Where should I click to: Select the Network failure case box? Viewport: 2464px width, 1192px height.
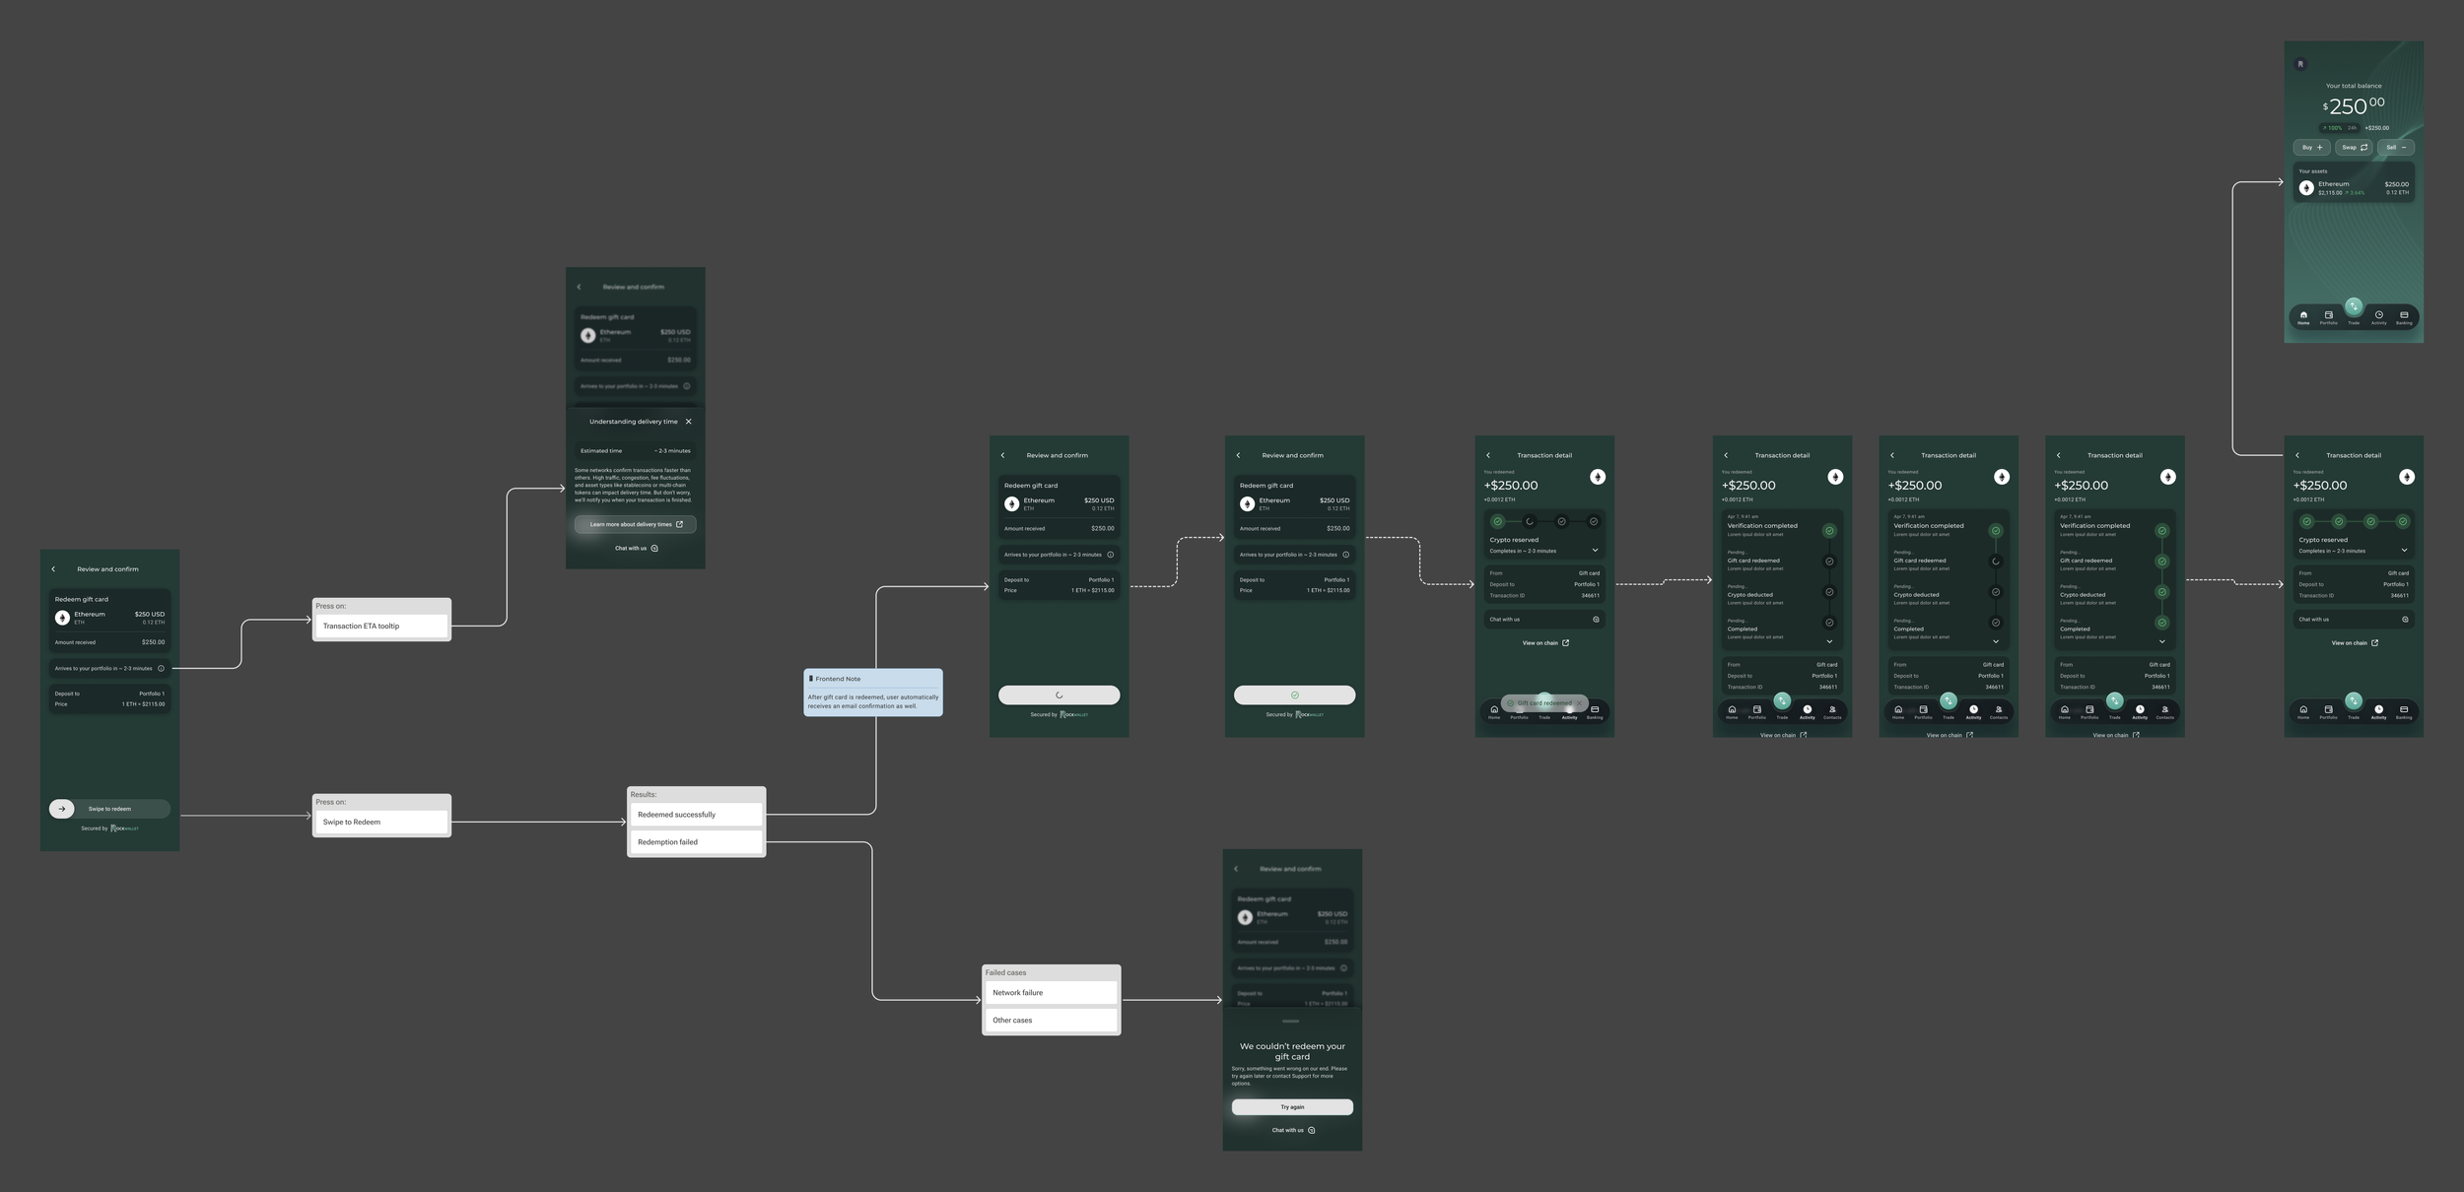tap(1052, 993)
